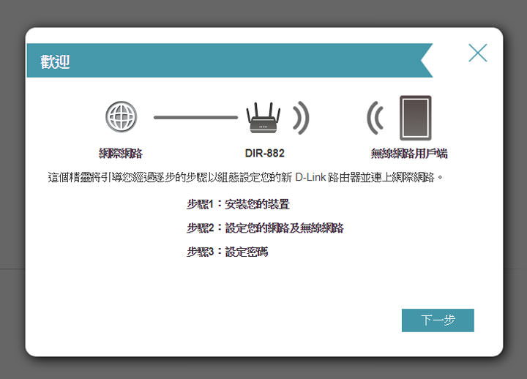
Task: Select 步驟2：設定您的網路及無線網路 text
Action: 265,228
